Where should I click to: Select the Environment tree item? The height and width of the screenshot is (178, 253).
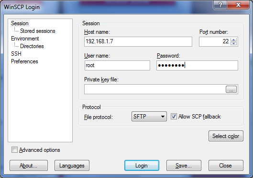[25, 39]
